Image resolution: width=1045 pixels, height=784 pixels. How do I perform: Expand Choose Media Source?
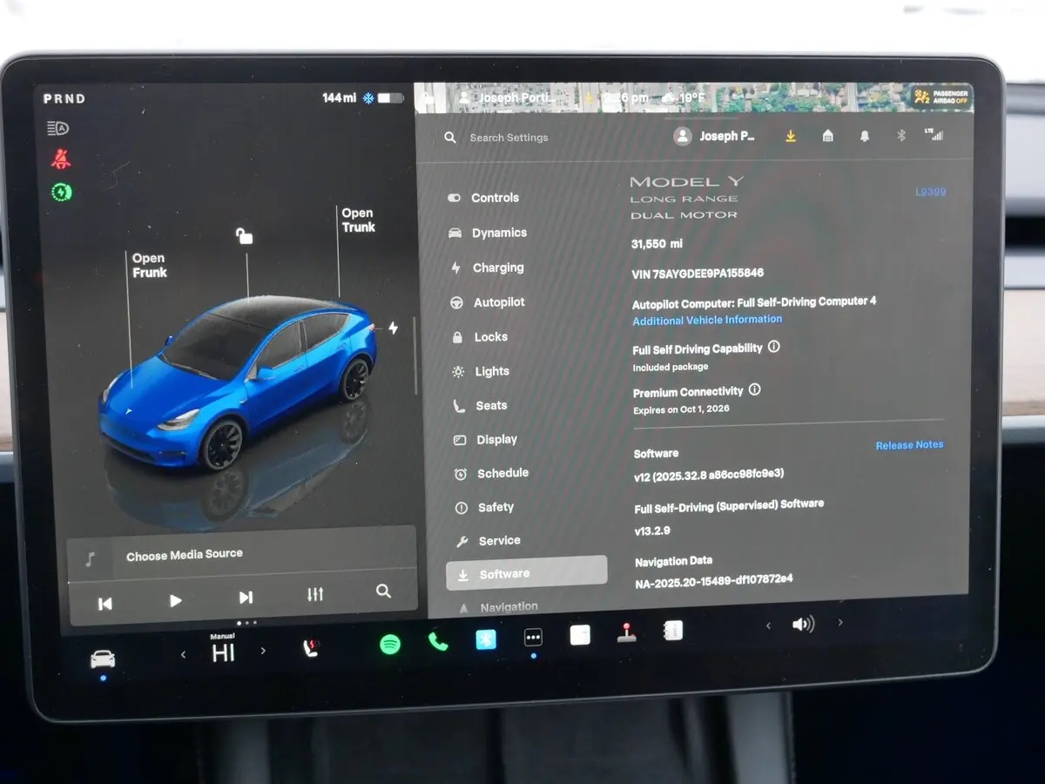tap(185, 554)
